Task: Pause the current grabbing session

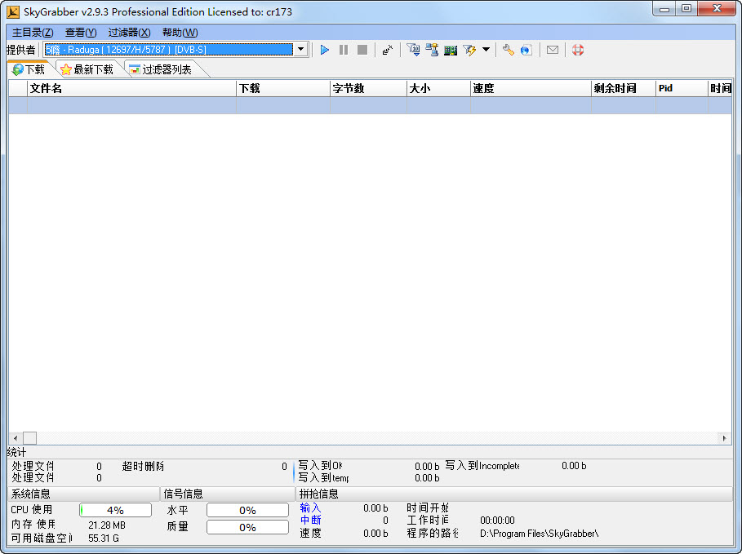Action: (345, 50)
